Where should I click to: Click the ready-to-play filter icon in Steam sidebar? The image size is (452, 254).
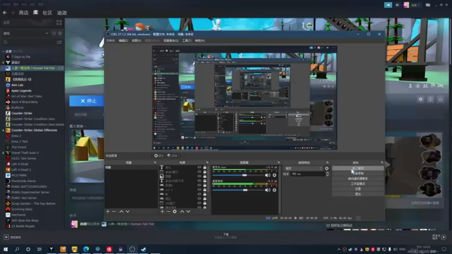click(x=60, y=33)
